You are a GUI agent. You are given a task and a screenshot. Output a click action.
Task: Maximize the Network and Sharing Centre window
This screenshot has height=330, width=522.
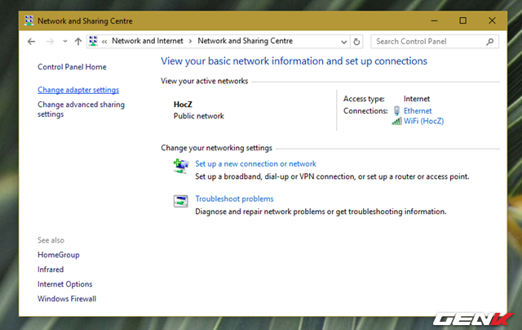click(x=462, y=20)
